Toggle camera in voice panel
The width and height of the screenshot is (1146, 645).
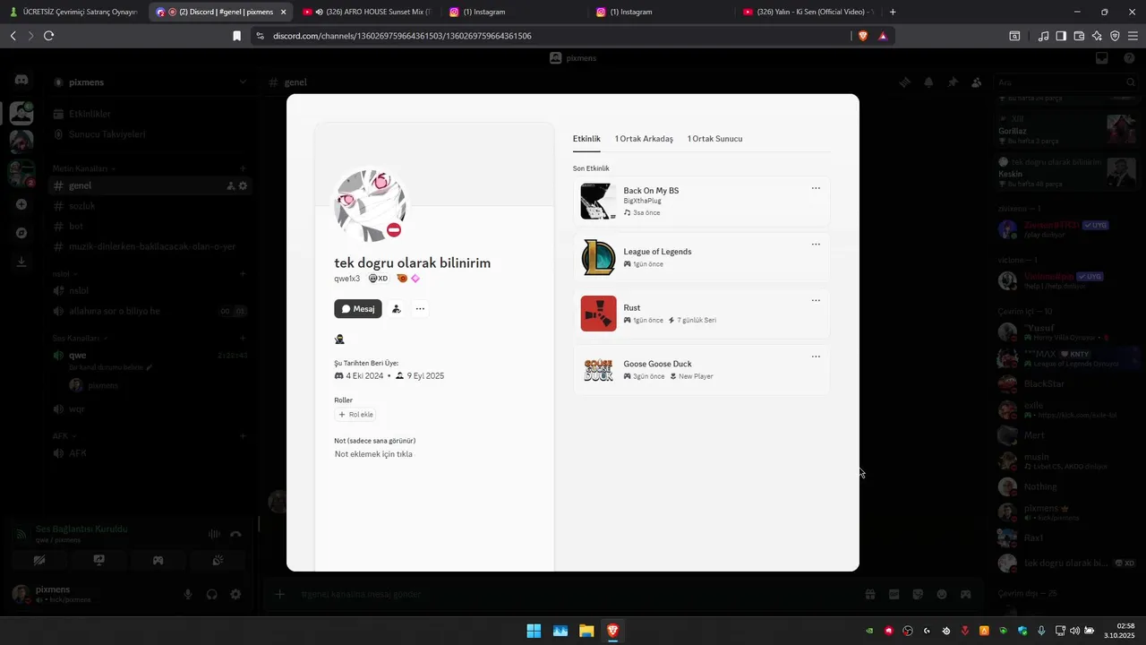39,561
